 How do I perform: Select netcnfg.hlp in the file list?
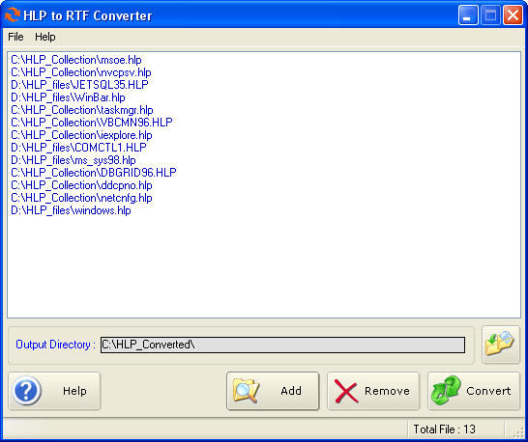(x=81, y=198)
